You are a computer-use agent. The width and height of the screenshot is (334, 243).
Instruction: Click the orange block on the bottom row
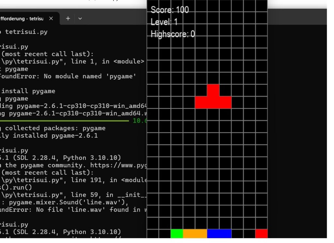(195, 234)
